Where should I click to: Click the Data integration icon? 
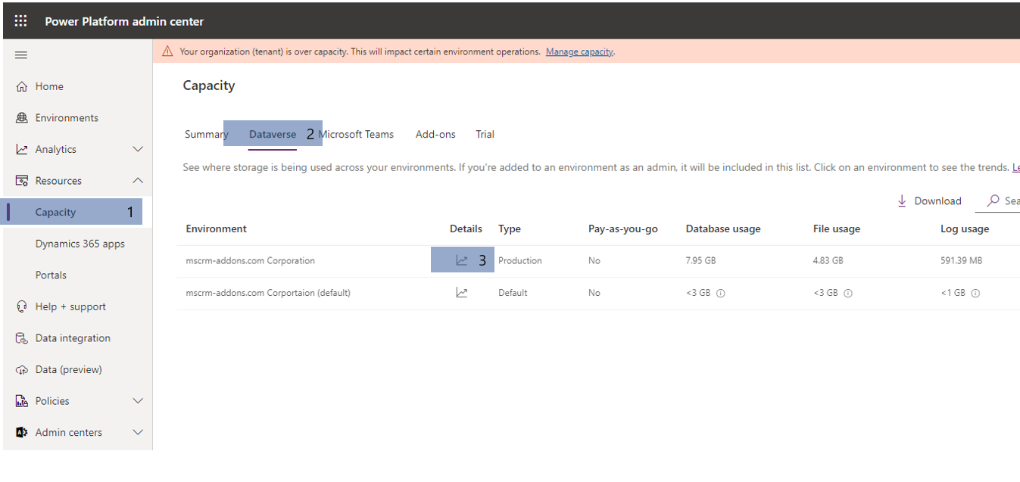coord(22,338)
